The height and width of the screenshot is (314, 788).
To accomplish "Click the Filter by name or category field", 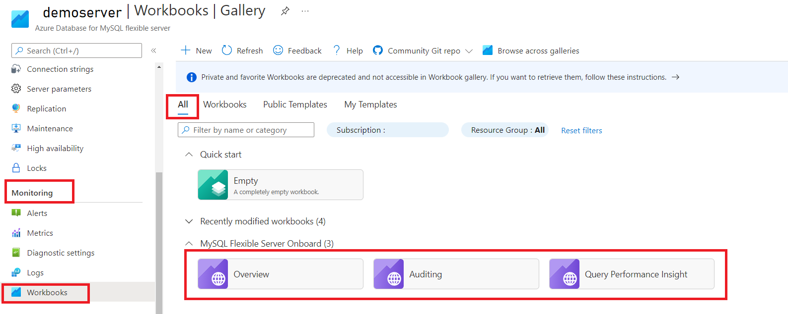I will (246, 130).
